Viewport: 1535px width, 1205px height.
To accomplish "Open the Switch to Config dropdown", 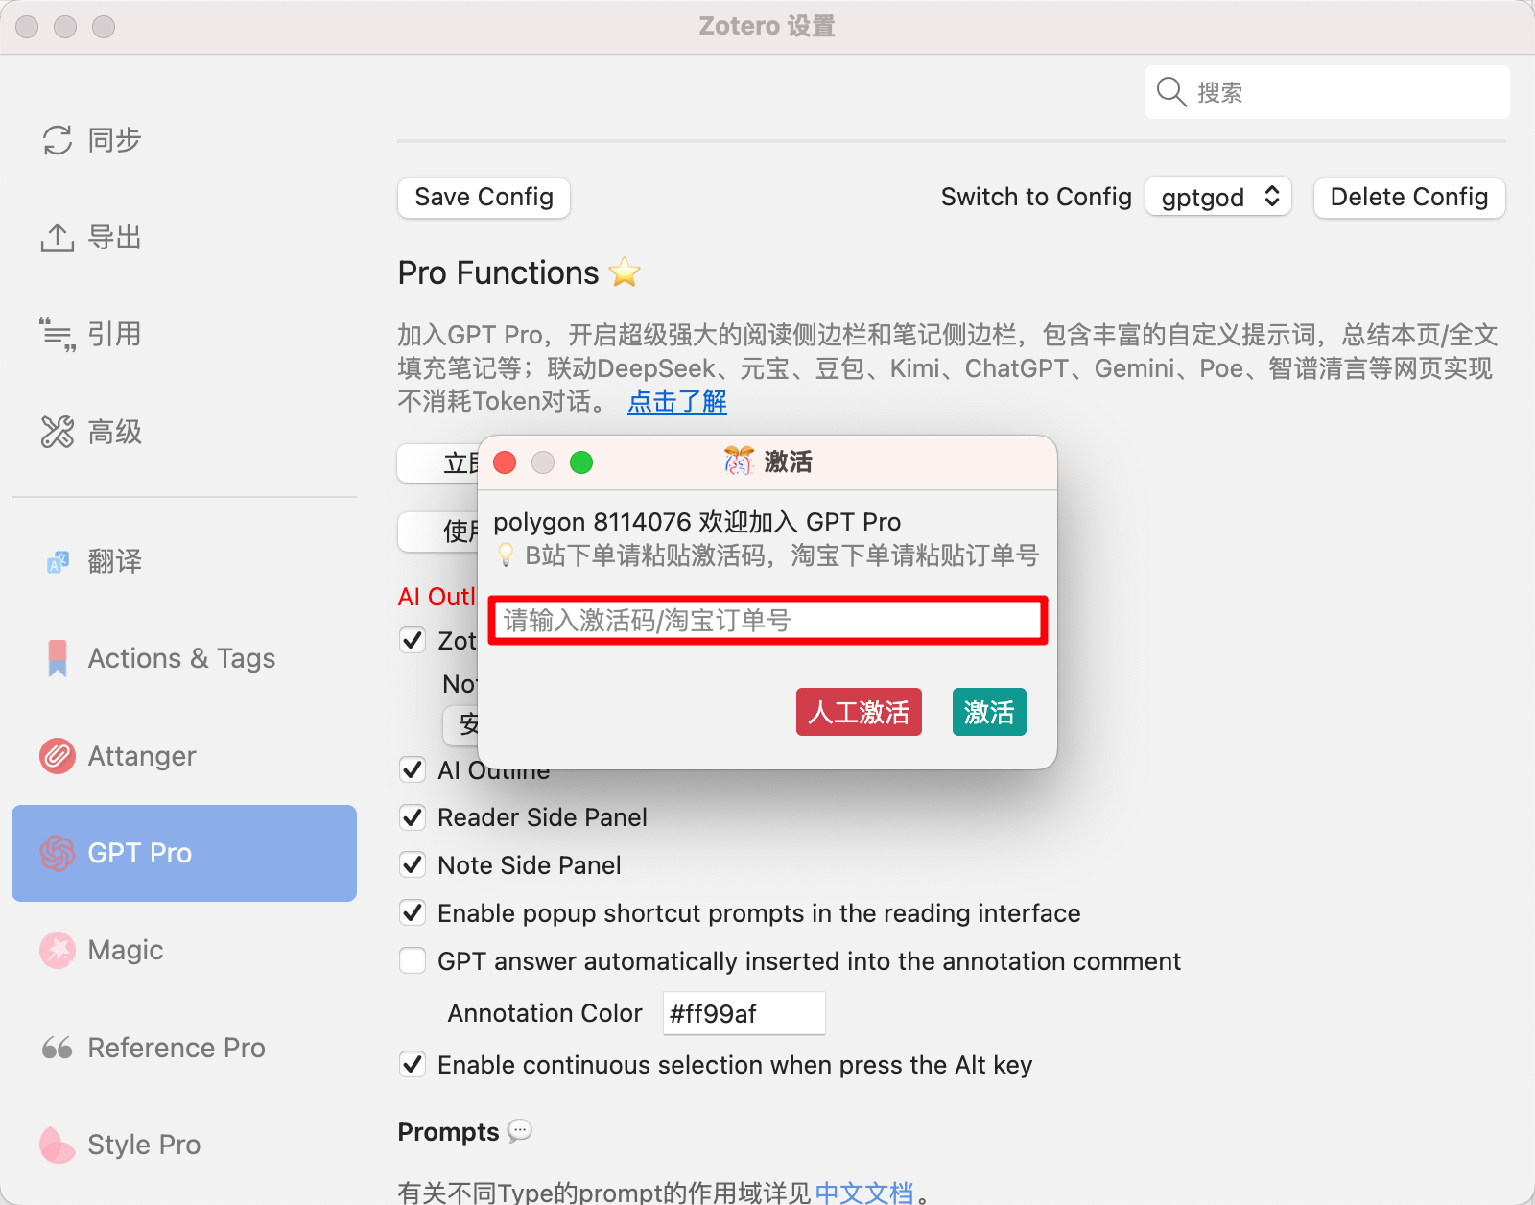I will point(1218,198).
